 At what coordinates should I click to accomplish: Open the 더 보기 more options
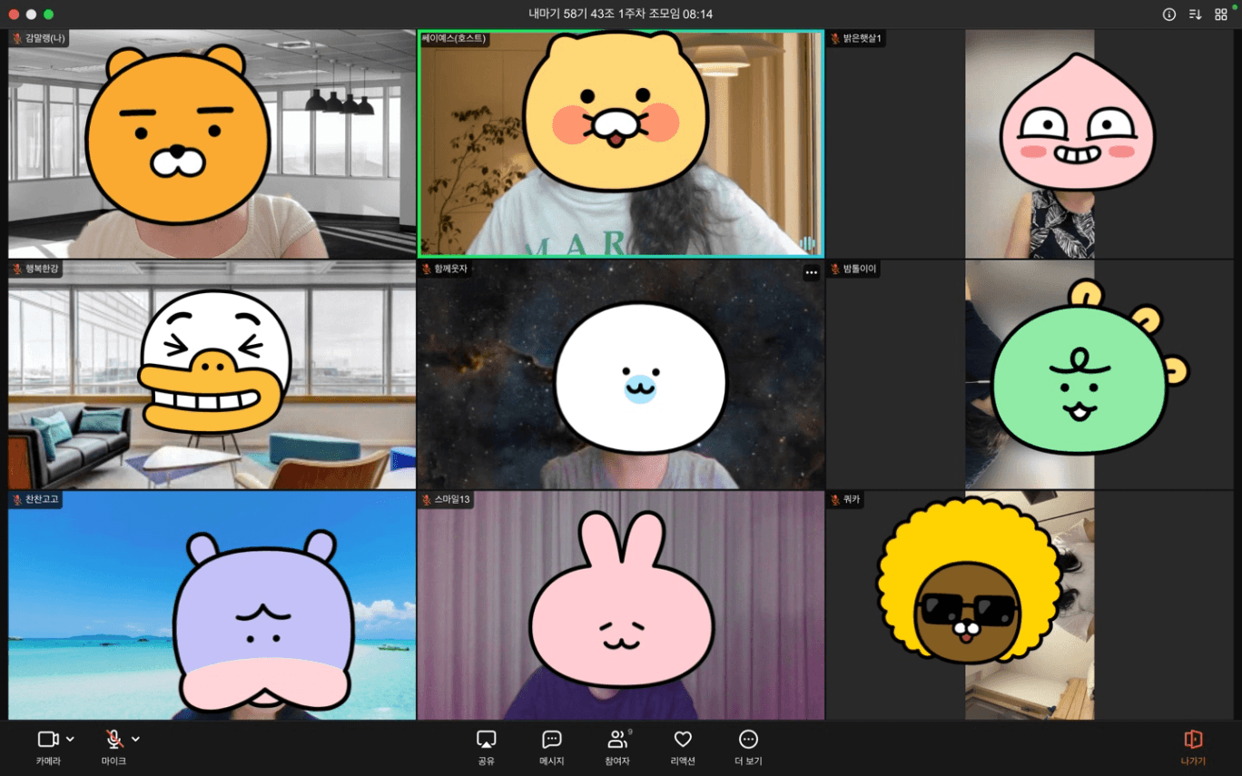coord(748,747)
